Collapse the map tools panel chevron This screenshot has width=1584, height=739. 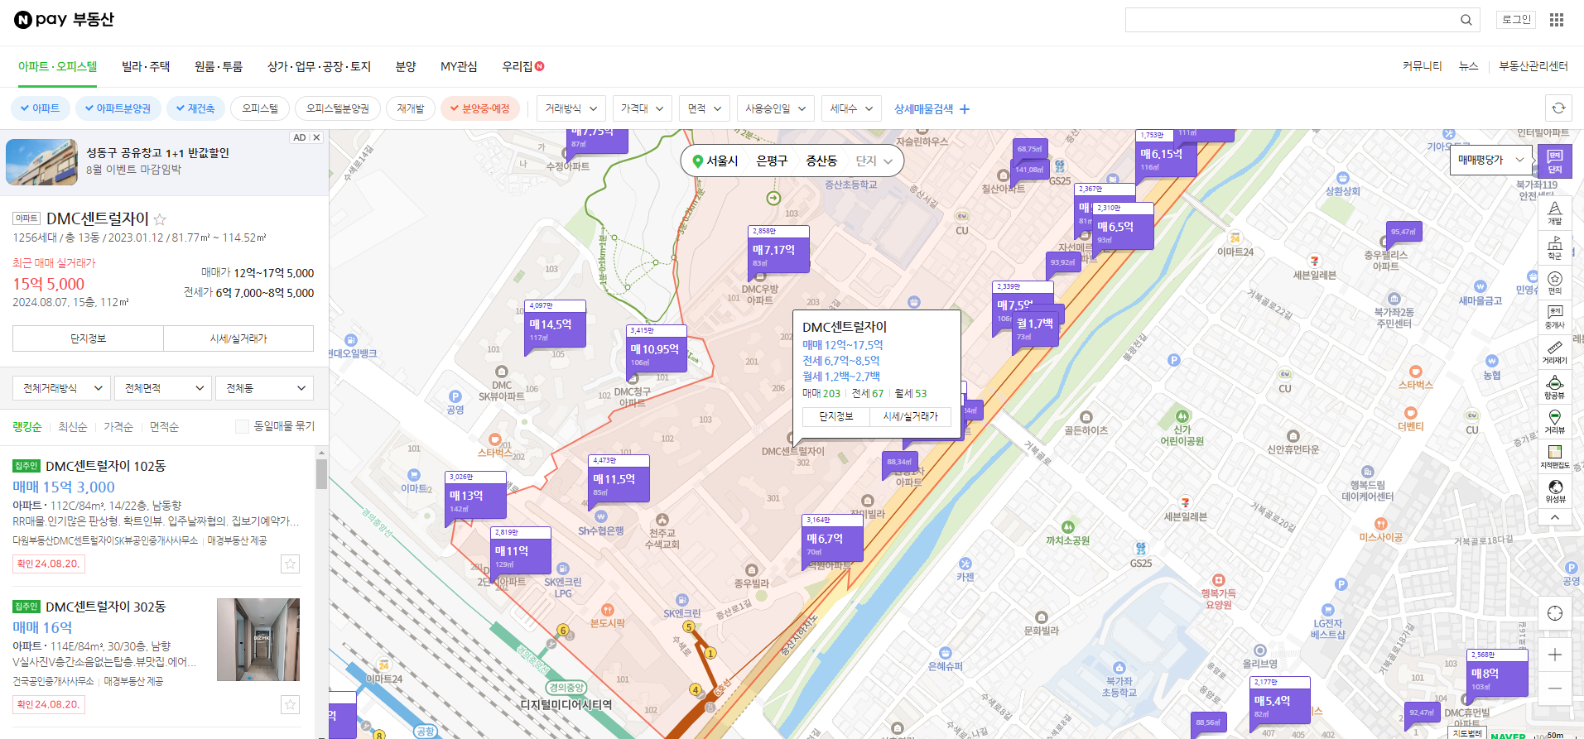tap(1555, 517)
